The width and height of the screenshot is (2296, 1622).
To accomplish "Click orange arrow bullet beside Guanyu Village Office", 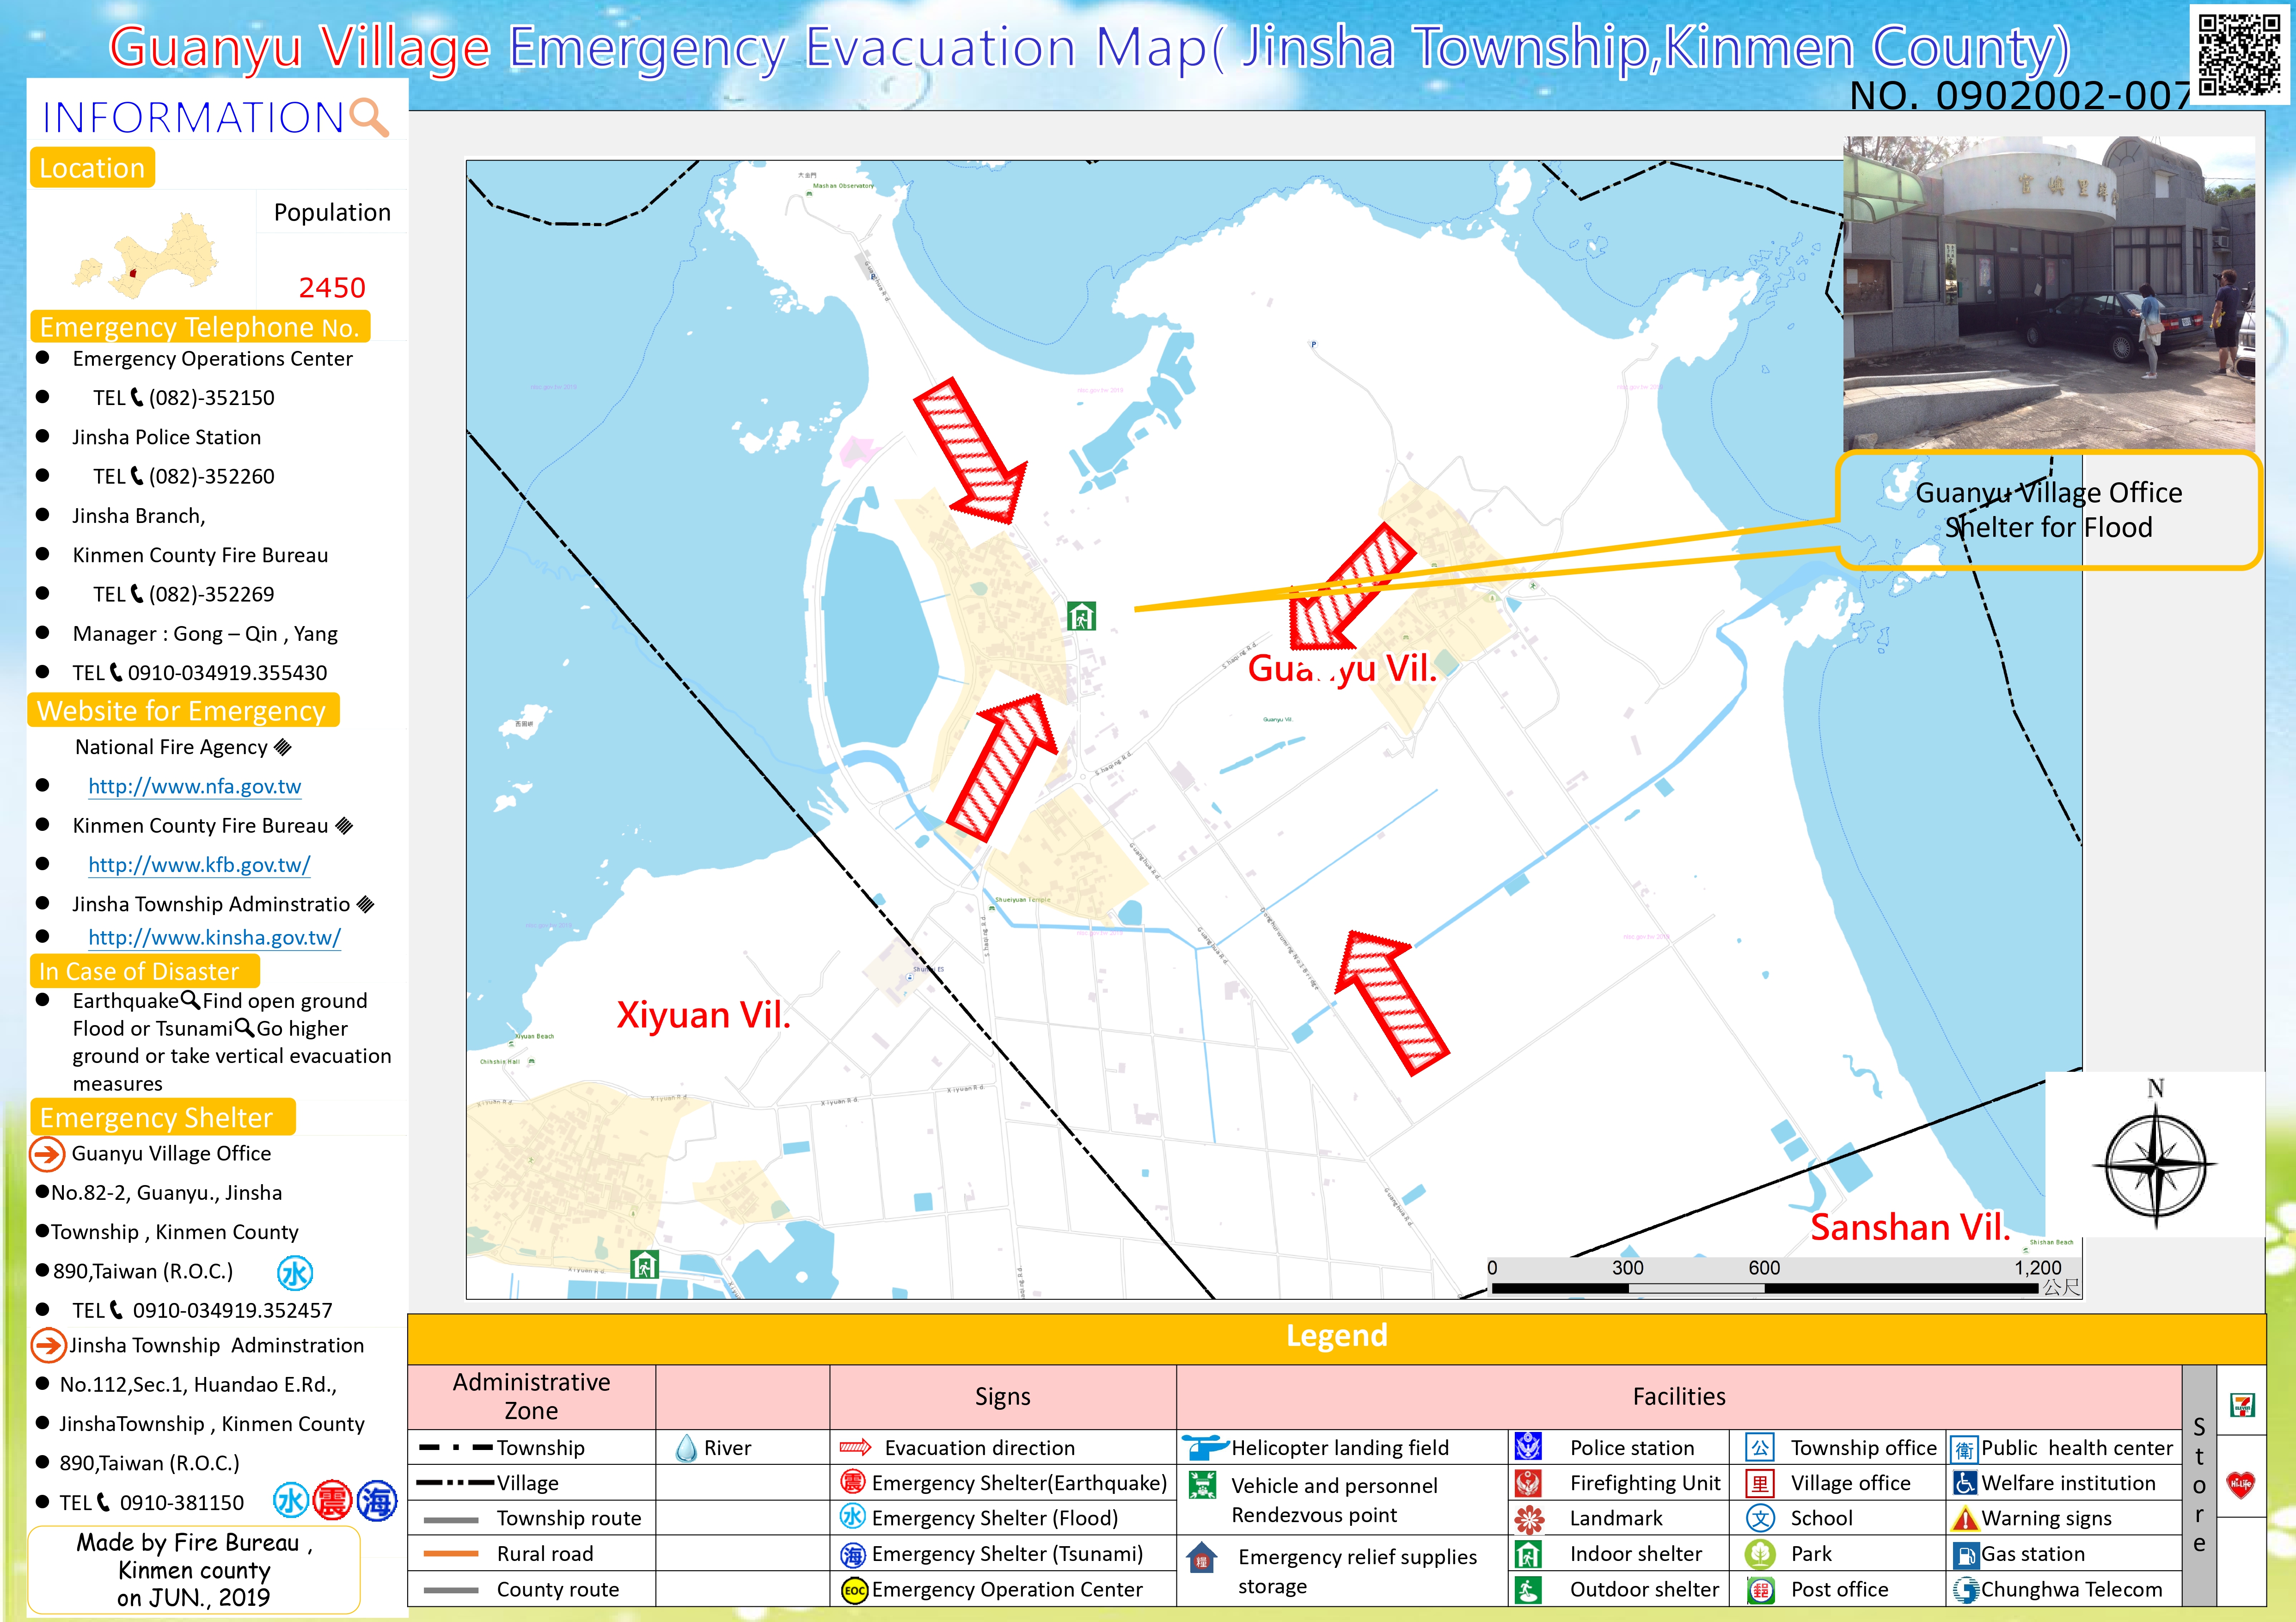I will point(47,1154).
